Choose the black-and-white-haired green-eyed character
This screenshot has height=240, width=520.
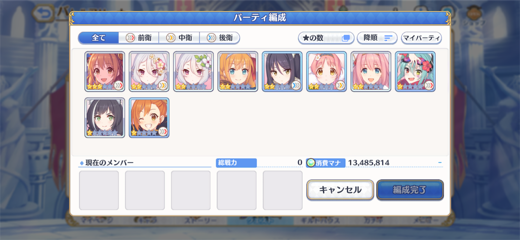click(x=105, y=117)
